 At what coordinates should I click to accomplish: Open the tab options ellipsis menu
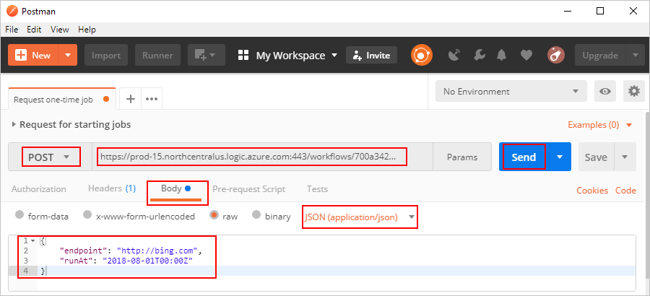[152, 99]
